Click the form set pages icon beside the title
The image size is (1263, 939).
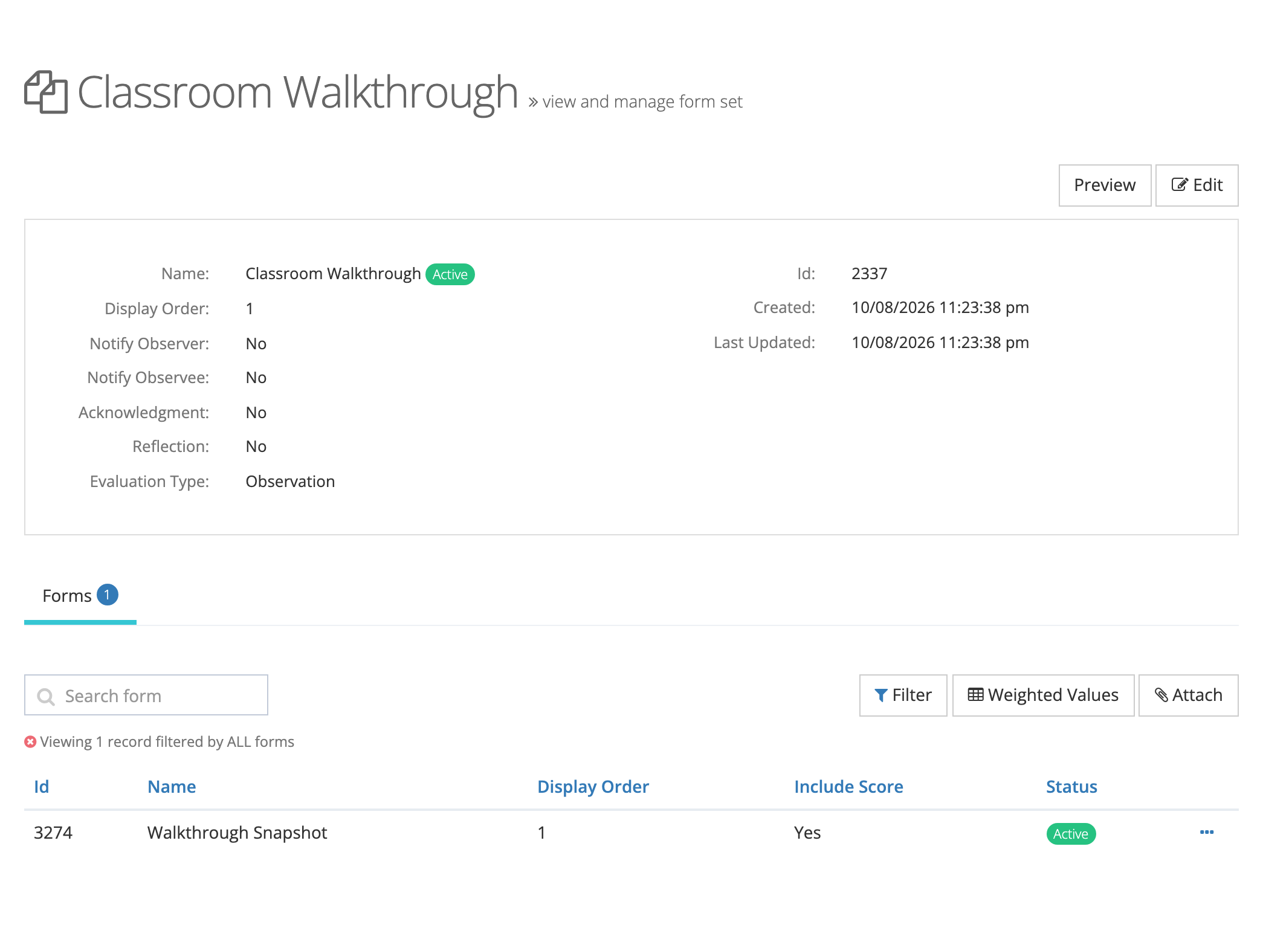(46, 92)
